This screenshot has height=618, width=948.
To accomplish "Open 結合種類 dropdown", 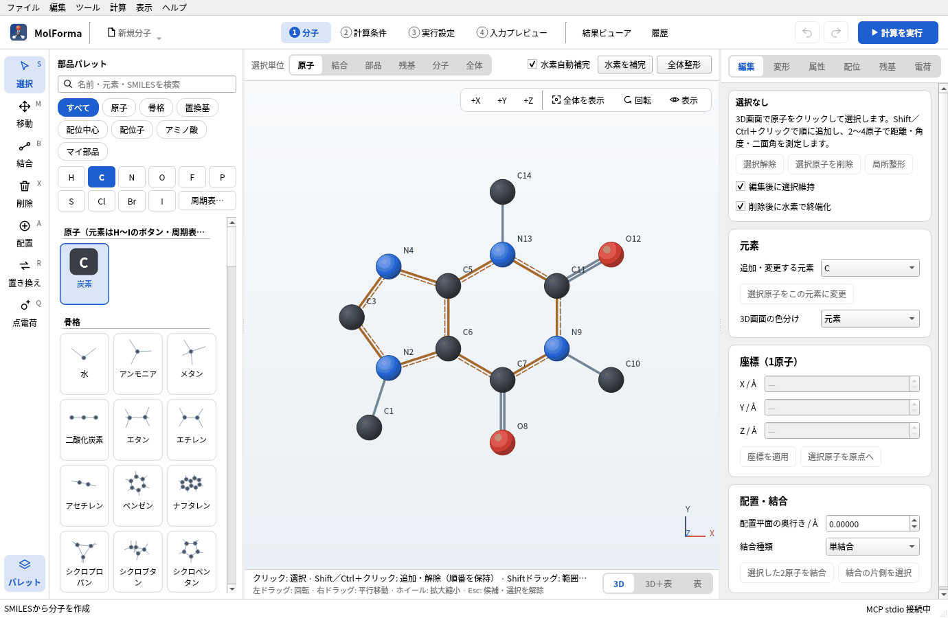I will pos(872,547).
